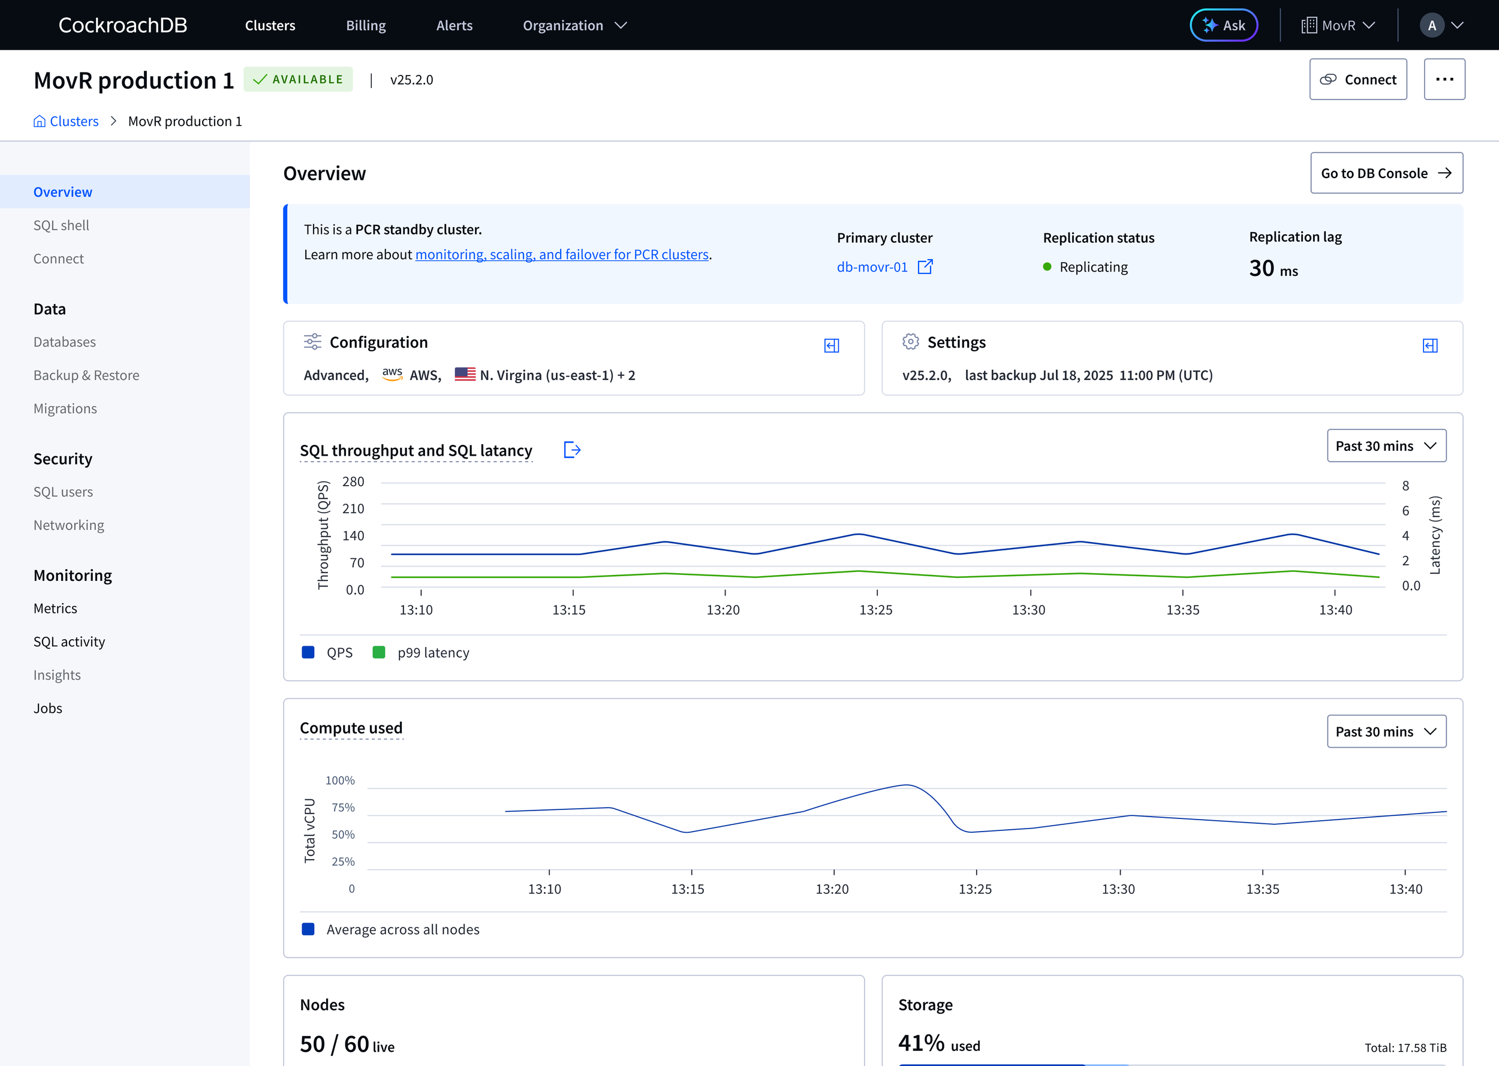
Task: Open the Settings card side-panel icon
Action: [x=1430, y=345]
